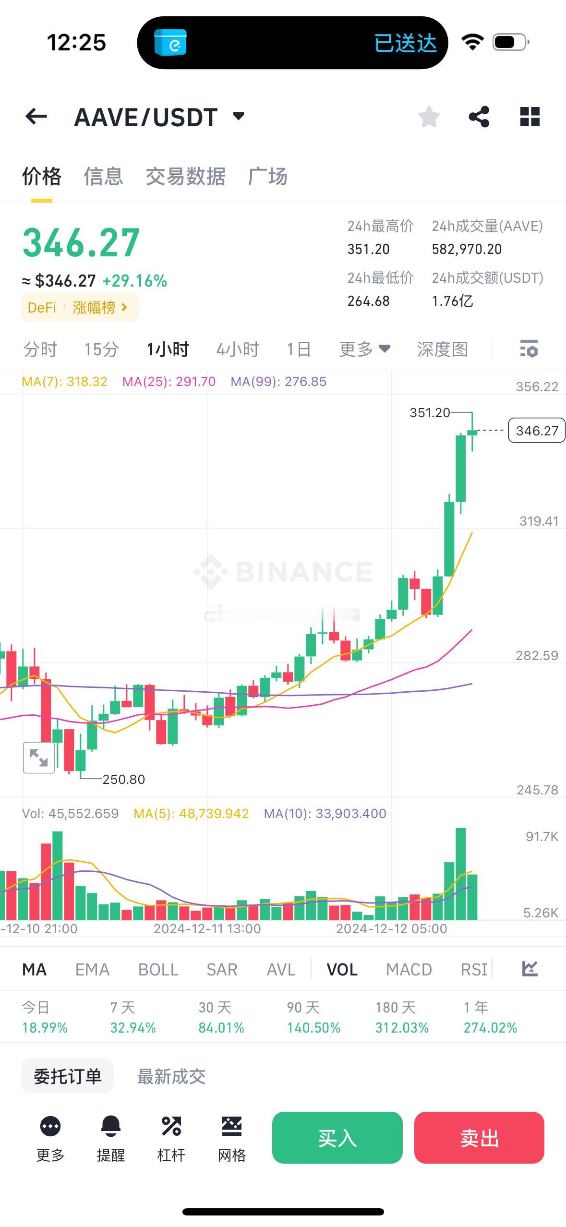Tap the 24h最低价 264.68 value
The height and width of the screenshot is (1227, 566).
click(x=368, y=301)
